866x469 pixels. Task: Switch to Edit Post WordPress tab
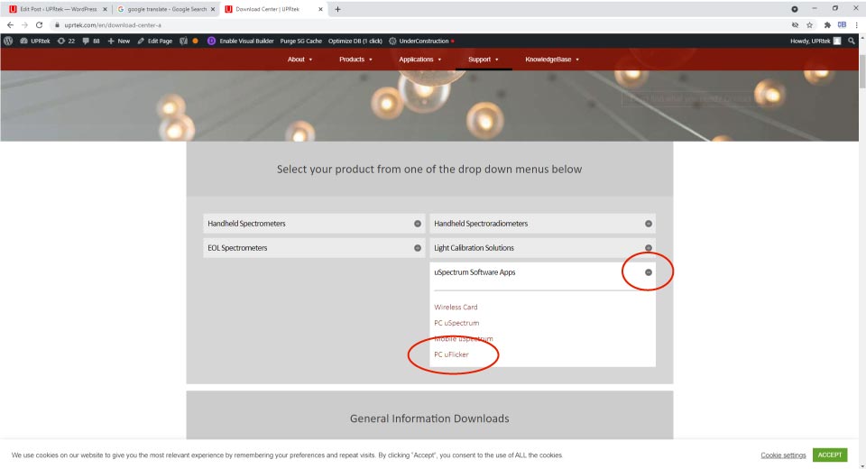58,9
